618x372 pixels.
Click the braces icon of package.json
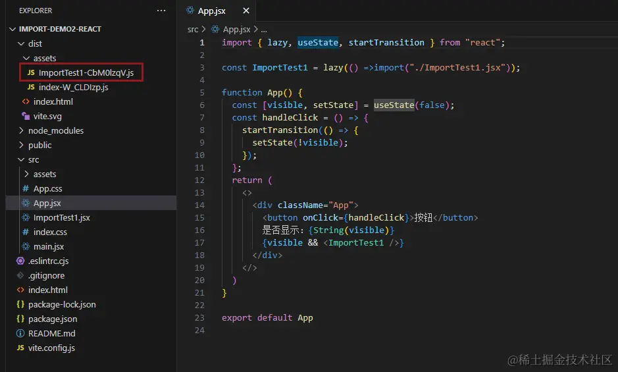click(20, 319)
